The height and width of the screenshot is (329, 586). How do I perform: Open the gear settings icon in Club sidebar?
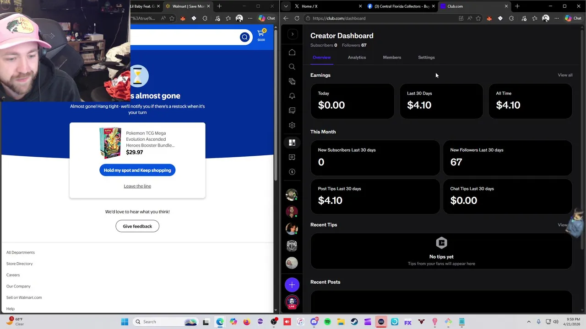292,125
